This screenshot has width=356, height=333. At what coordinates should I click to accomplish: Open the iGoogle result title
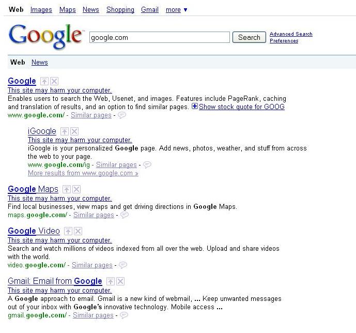tap(42, 131)
